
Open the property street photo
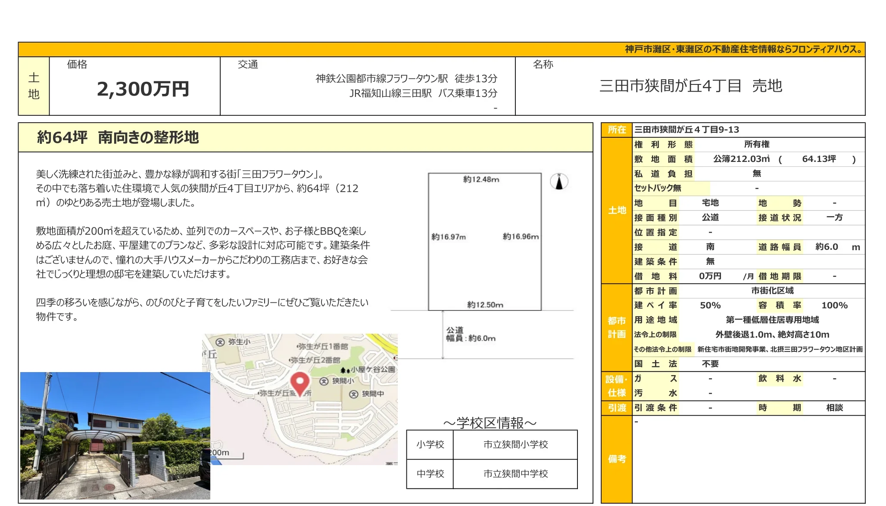pos(115,435)
